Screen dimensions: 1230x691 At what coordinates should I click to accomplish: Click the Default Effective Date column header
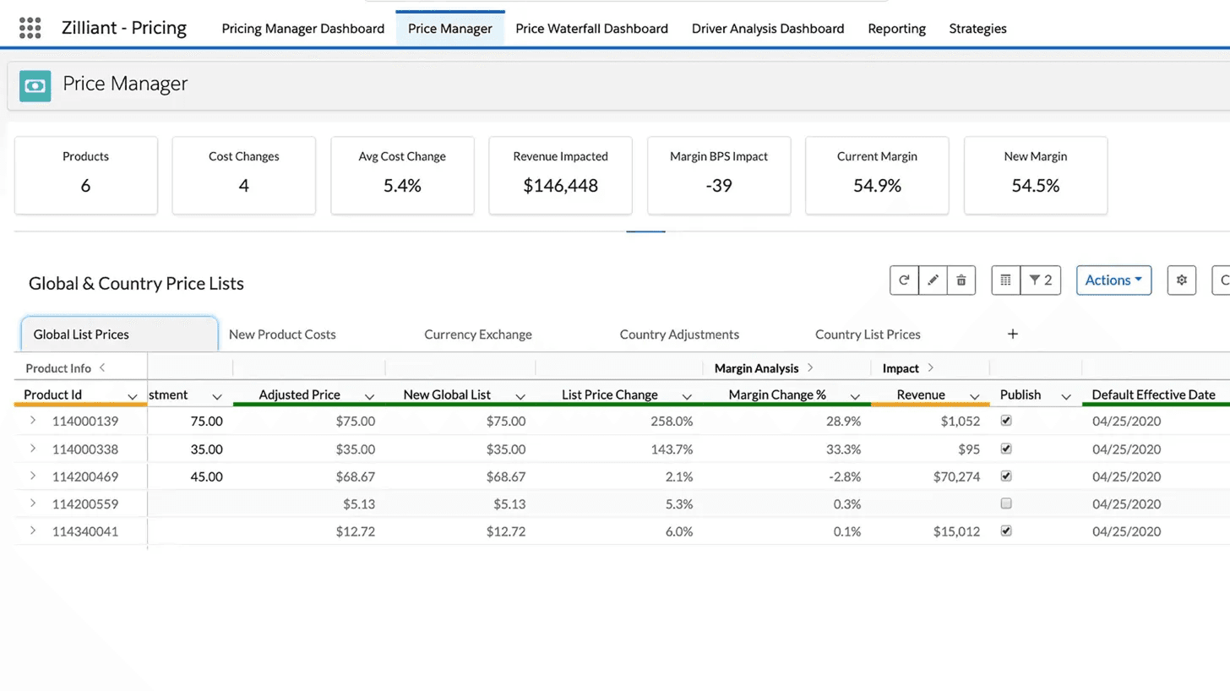[x=1154, y=394]
